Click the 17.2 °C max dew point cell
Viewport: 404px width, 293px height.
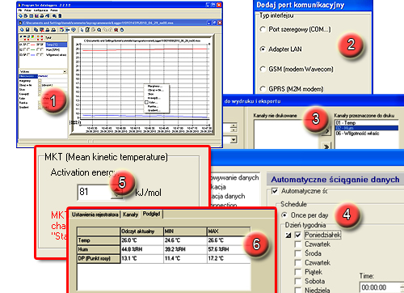(x=229, y=258)
